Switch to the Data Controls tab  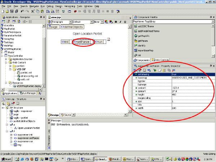click(160, 60)
